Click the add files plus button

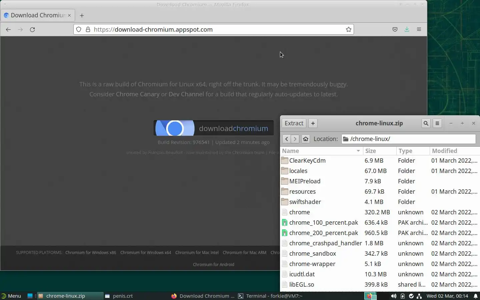[x=313, y=123]
